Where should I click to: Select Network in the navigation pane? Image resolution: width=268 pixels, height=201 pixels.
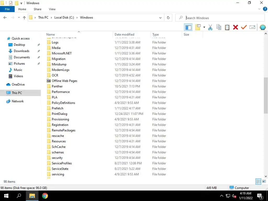click(18, 101)
